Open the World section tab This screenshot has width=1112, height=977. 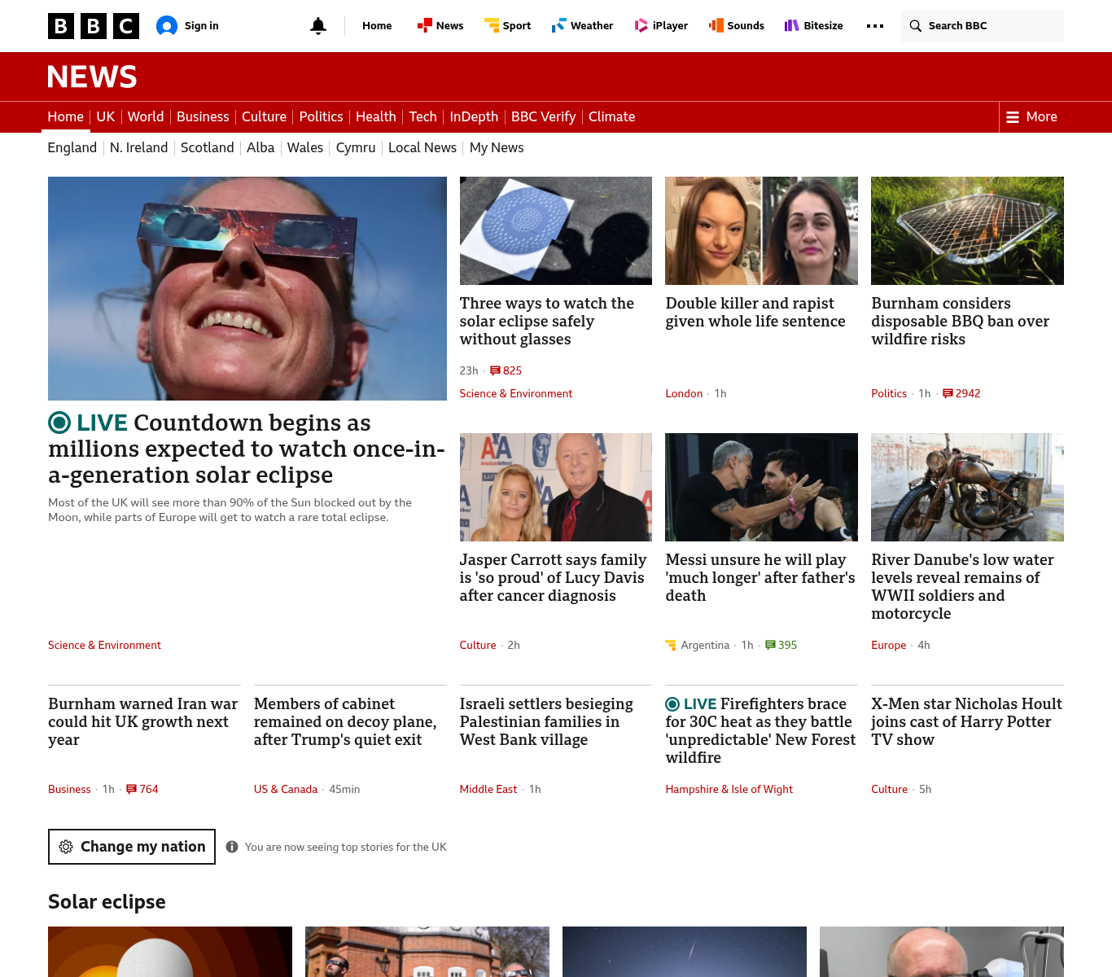[146, 117]
